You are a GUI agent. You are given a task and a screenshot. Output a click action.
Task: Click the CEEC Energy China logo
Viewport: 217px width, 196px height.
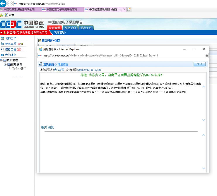(22, 24)
